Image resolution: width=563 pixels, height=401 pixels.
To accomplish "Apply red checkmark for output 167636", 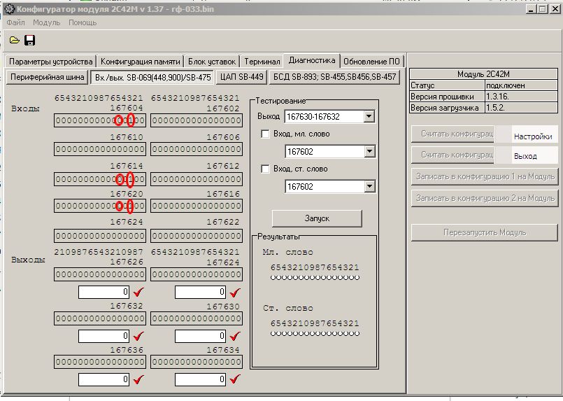I will (138, 379).
